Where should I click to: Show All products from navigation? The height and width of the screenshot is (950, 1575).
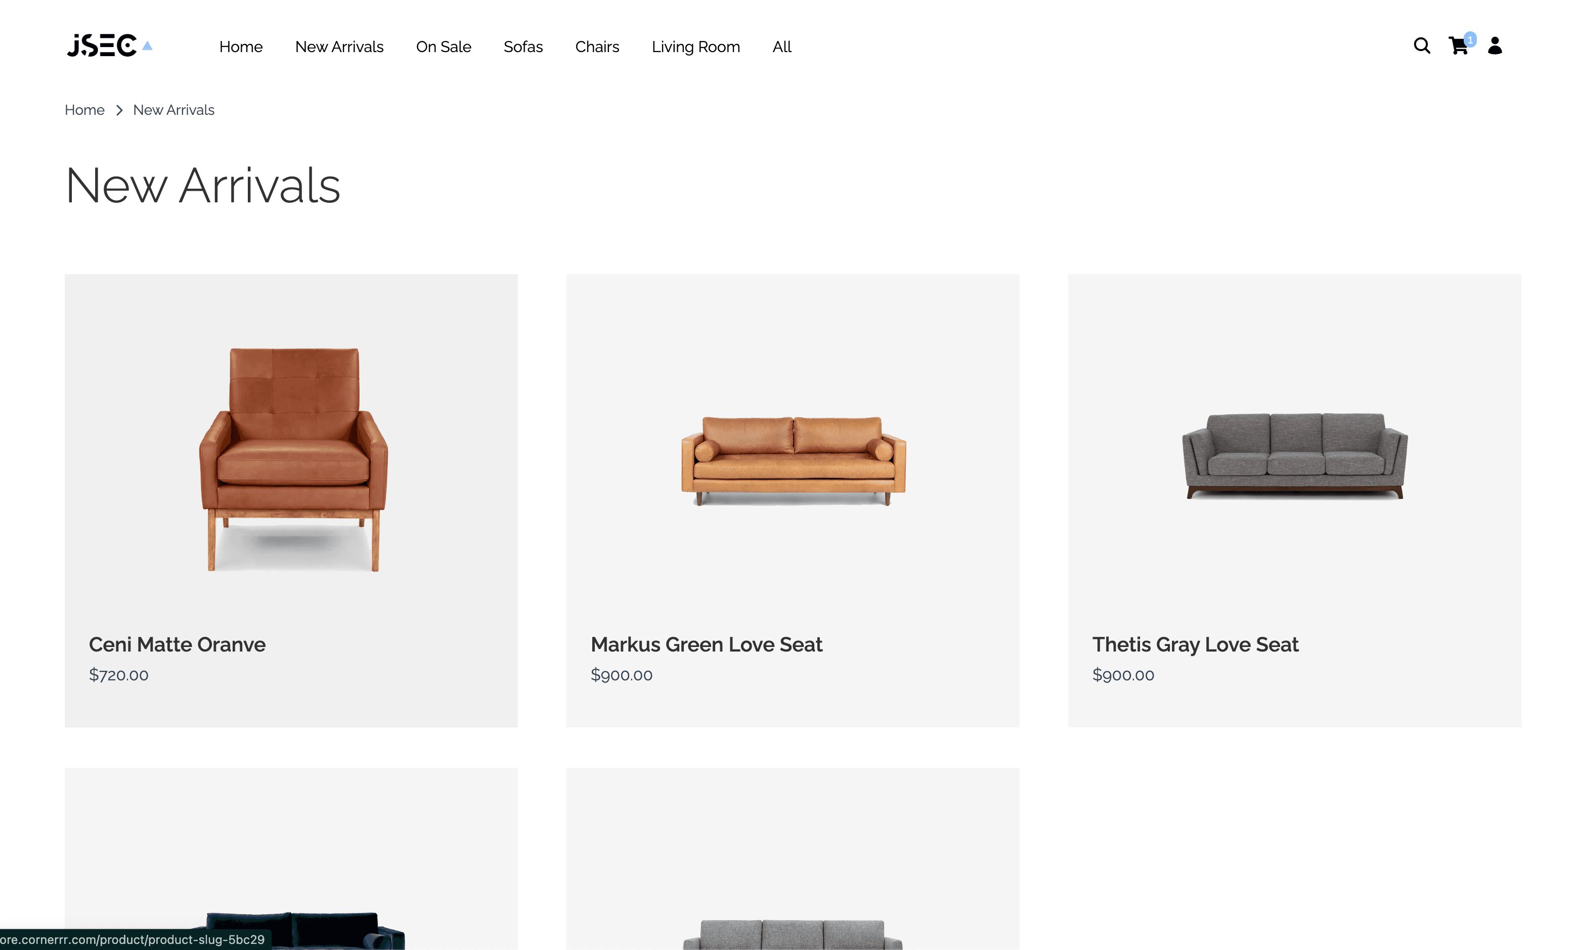pyautogui.click(x=782, y=47)
